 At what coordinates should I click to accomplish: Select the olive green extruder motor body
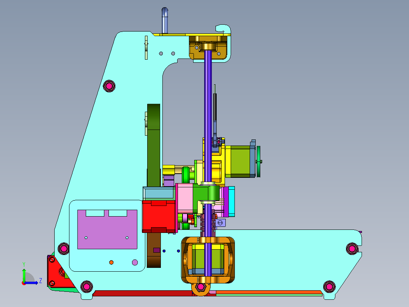click(241, 161)
